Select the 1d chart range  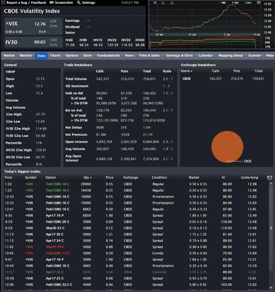point(155,3)
